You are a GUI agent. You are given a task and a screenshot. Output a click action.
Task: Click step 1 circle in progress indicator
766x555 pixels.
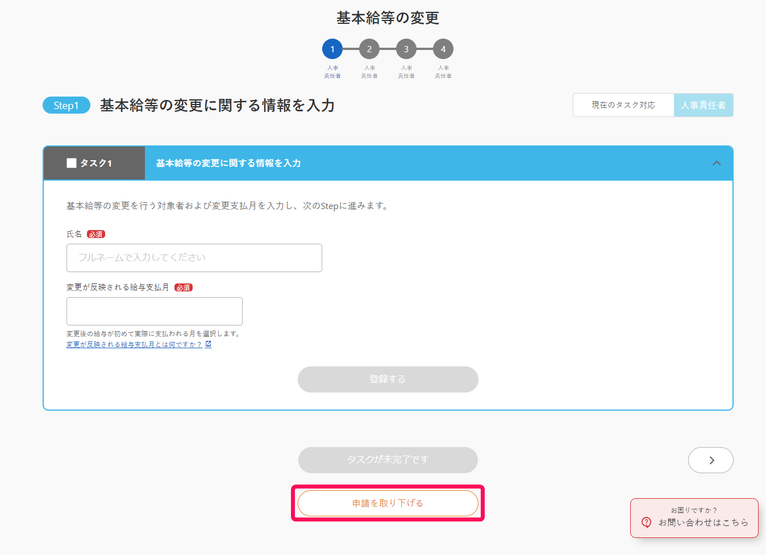point(332,49)
